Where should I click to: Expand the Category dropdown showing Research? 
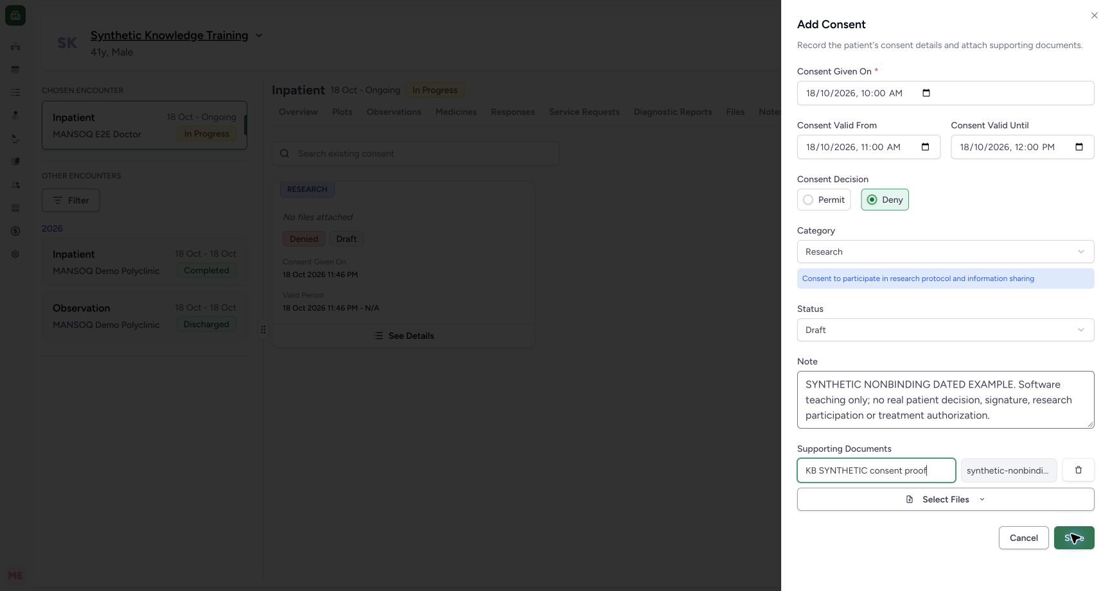pos(946,252)
